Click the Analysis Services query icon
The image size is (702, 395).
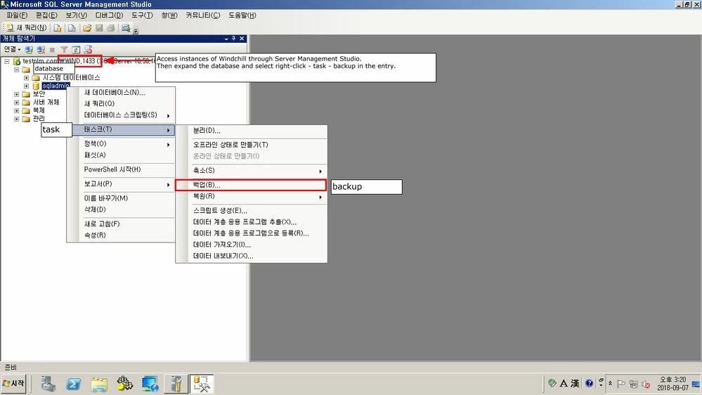(71, 28)
